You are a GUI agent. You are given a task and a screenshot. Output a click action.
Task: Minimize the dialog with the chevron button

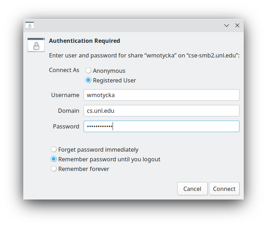click(226, 25)
